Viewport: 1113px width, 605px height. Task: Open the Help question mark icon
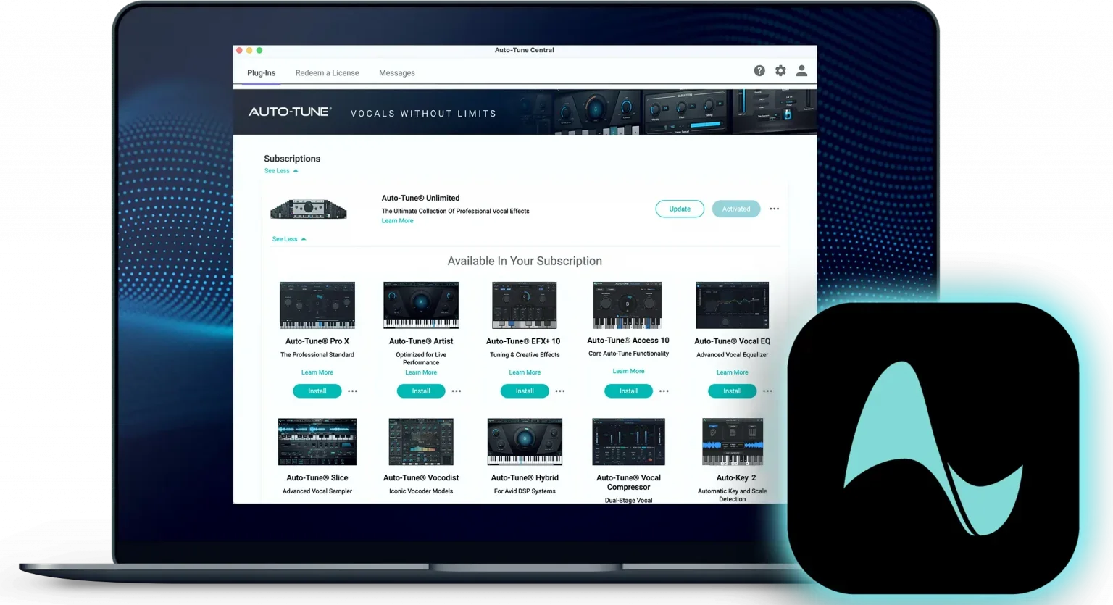(x=759, y=70)
